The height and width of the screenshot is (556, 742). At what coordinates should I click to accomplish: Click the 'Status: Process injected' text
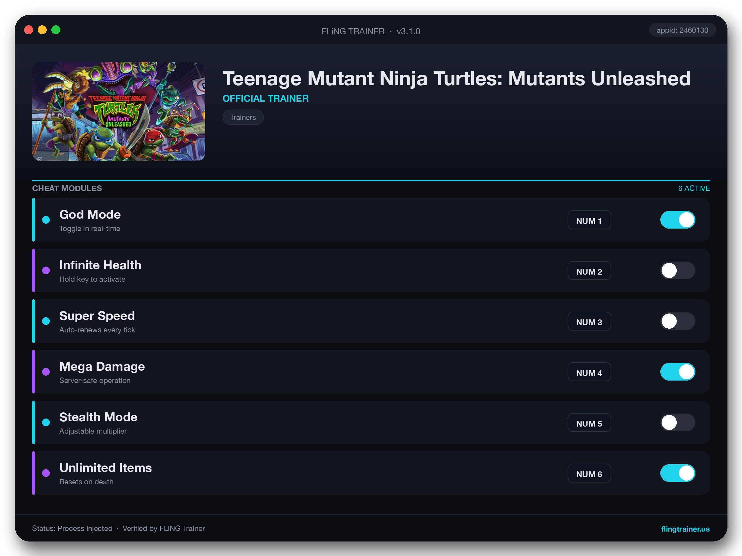click(x=72, y=529)
